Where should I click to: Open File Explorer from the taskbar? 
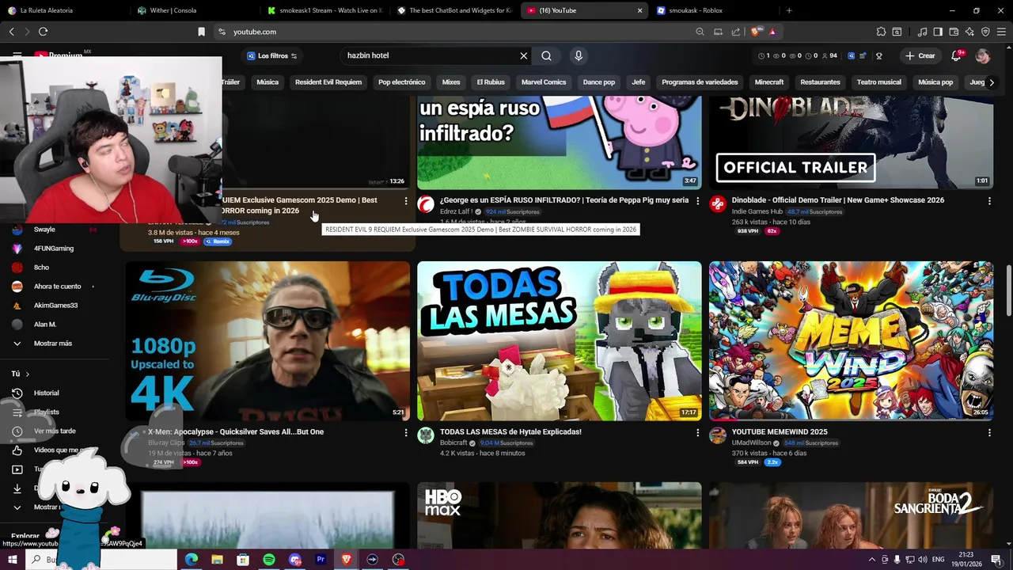click(217, 560)
